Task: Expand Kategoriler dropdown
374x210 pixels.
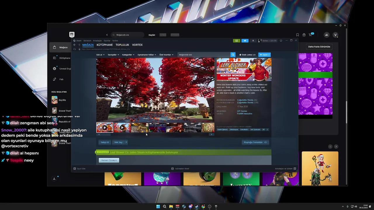Action: click(128, 55)
